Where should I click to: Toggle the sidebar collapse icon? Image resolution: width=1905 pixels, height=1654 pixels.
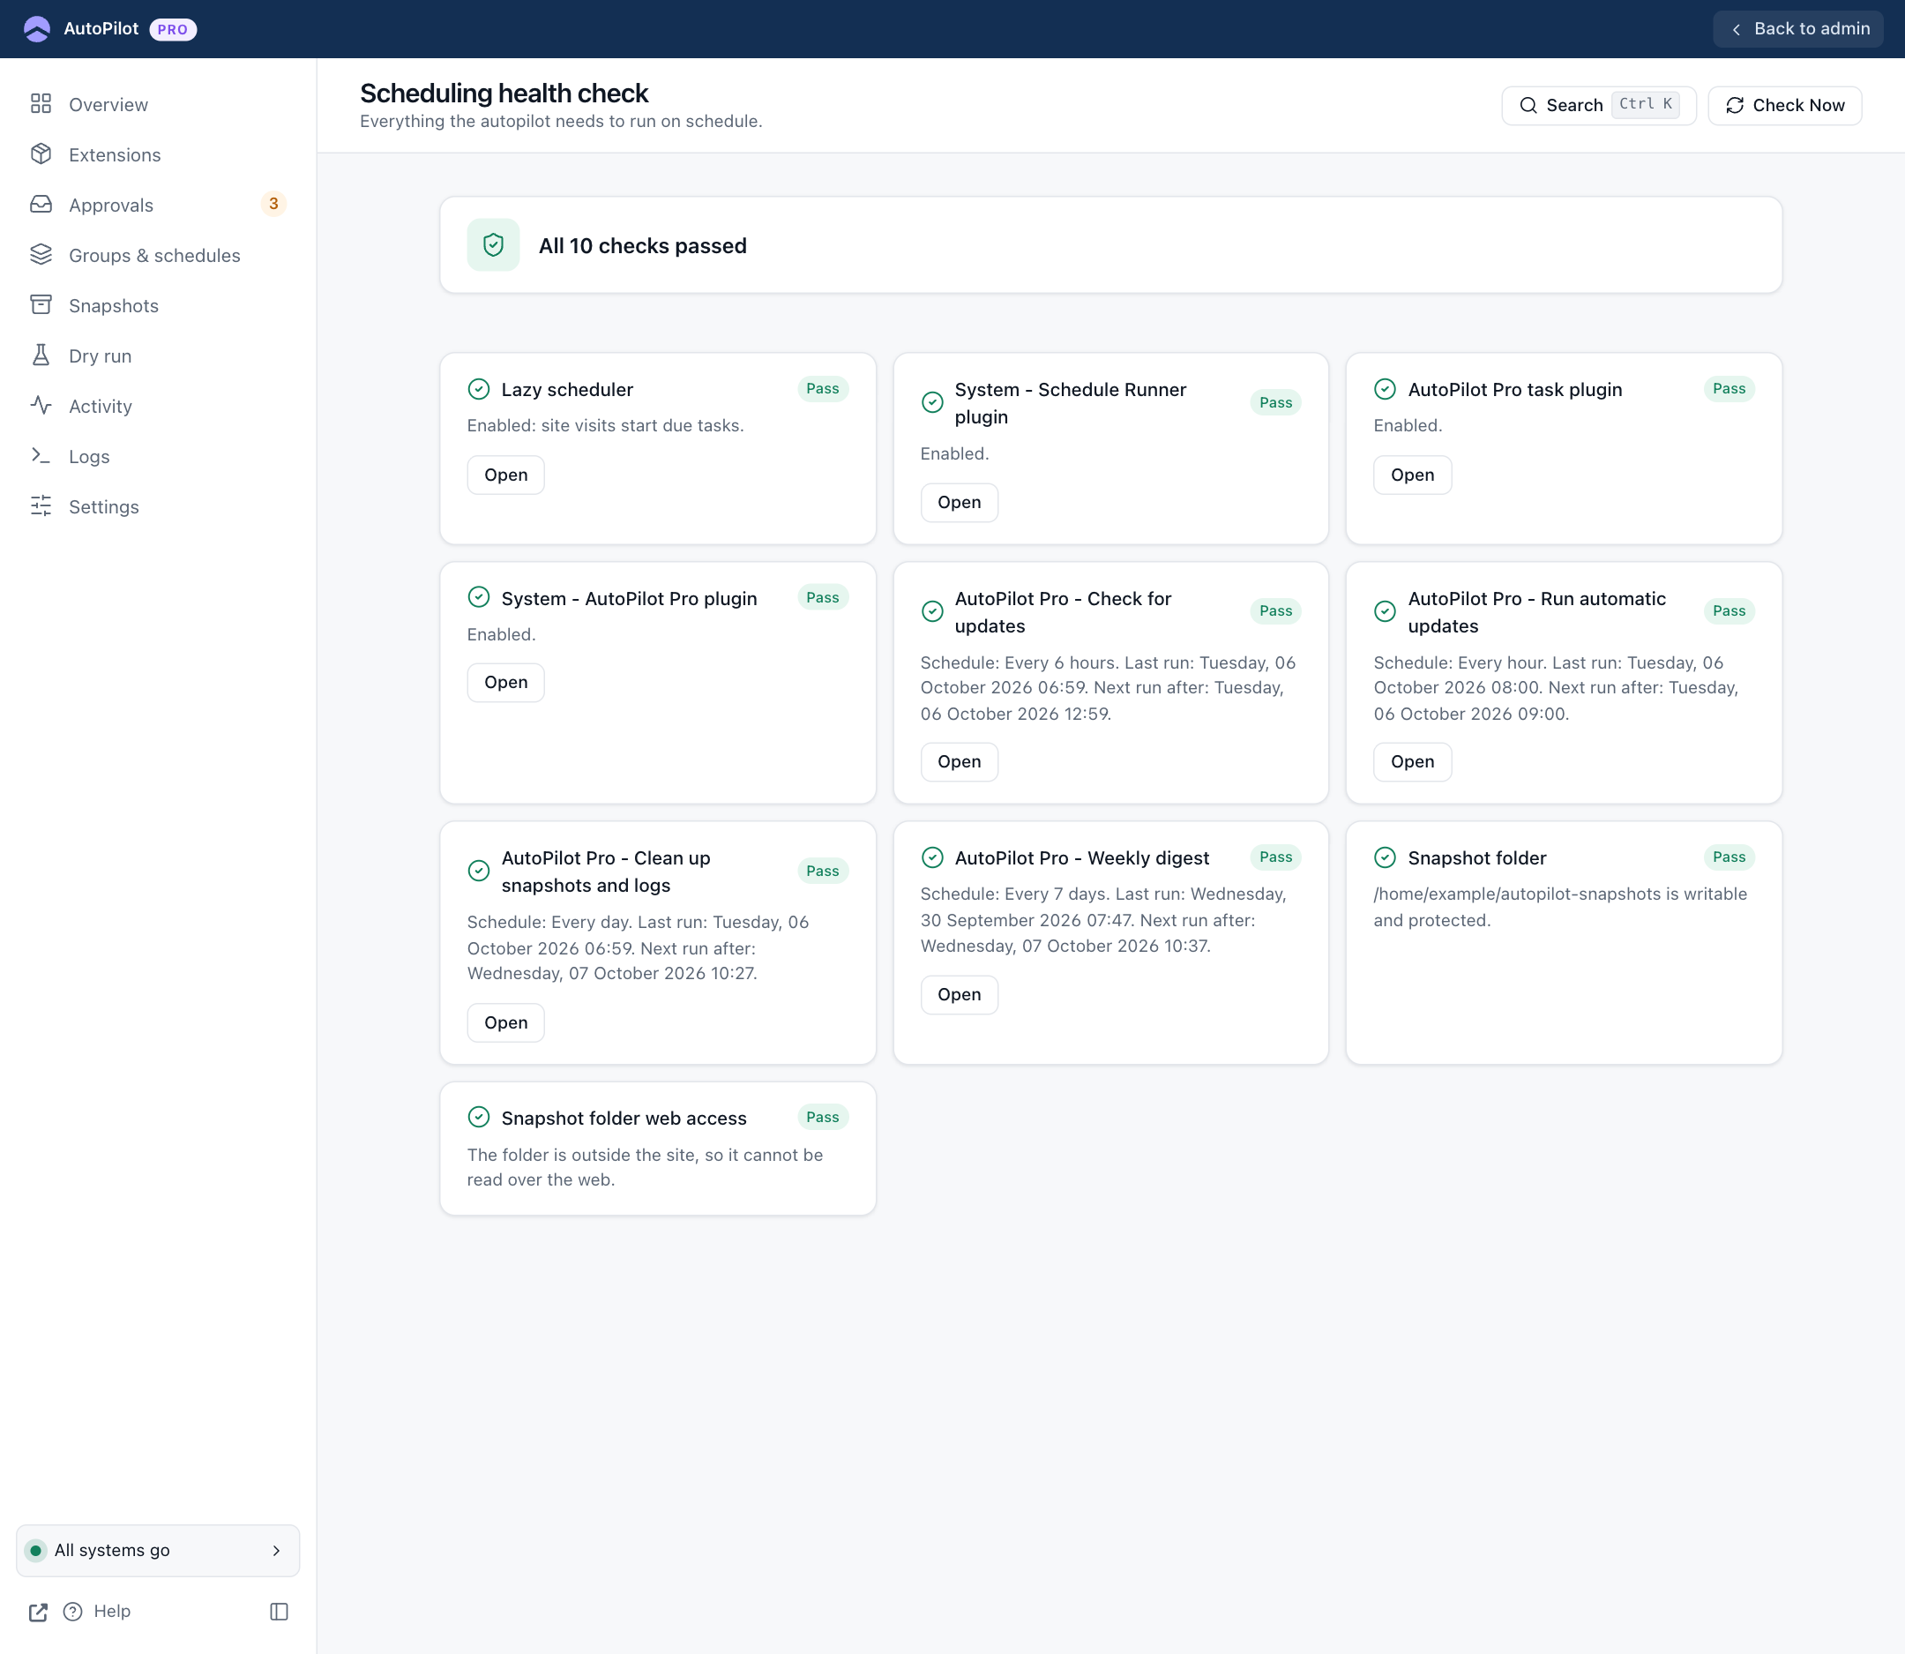[279, 1612]
